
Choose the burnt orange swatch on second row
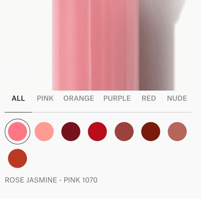click(x=17, y=158)
